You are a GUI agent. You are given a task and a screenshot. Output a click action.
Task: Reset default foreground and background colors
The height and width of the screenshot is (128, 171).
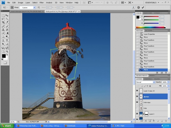2,59
